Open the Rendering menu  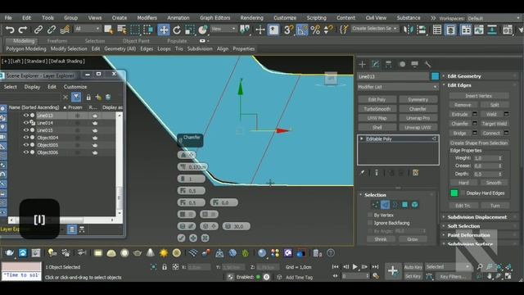251,18
